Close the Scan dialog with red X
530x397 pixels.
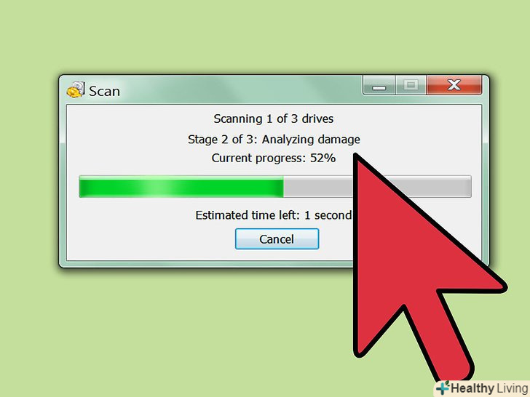(x=454, y=85)
